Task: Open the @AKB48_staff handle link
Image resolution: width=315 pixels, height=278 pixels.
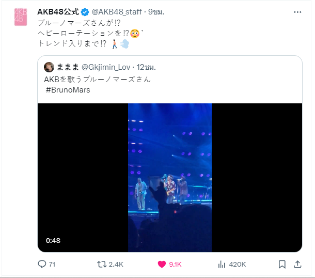Action: point(117,12)
